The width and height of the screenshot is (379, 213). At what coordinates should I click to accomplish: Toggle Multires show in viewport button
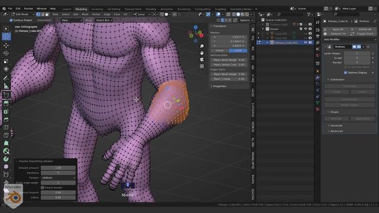click(x=354, y=47)
